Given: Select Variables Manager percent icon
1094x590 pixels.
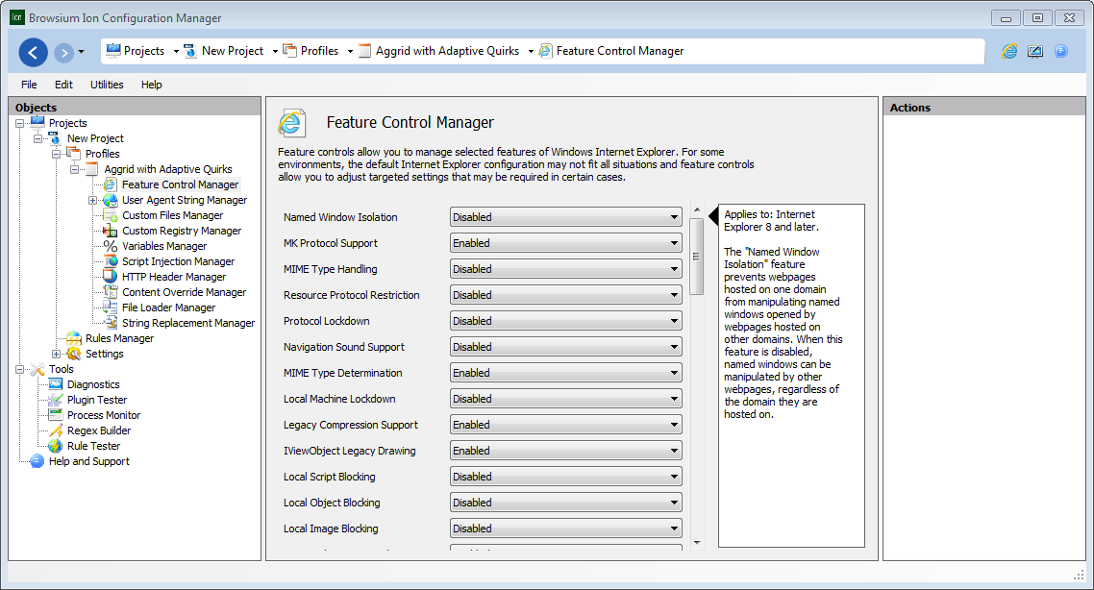Looking at the screenshot, I should (111, 246).
